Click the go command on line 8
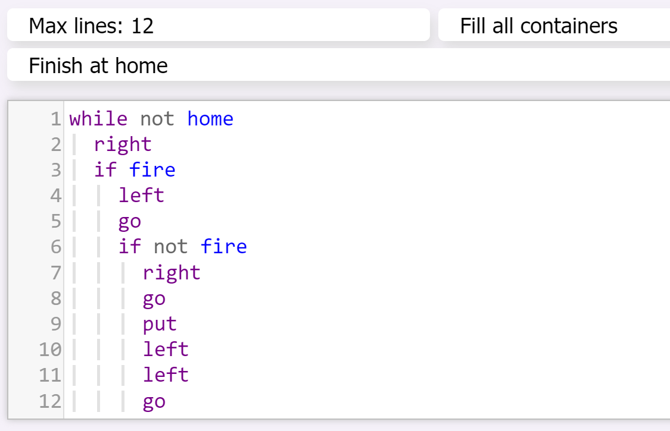Viewport: 670px width, 431px height. tap(153, 298)
